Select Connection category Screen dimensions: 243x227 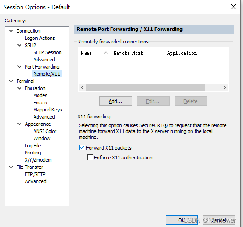click(x=28, y=31)
